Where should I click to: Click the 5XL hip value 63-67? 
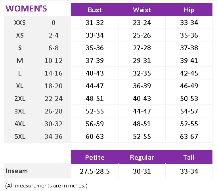tap(189, 136)
